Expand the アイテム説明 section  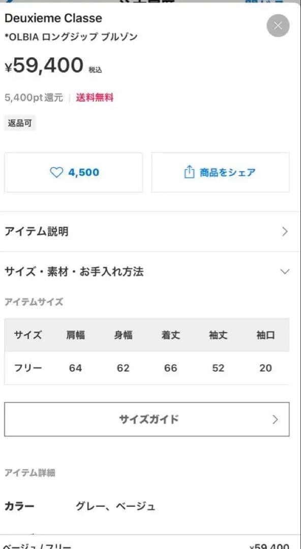point(150,231)
